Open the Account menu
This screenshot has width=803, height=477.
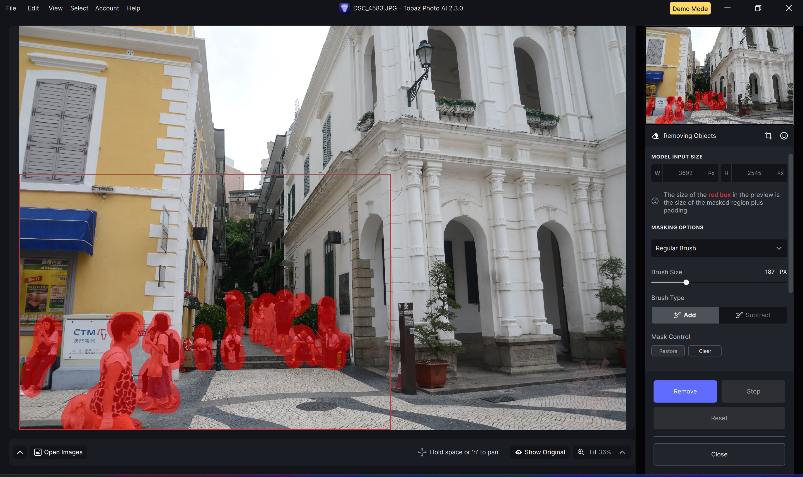(107, 8)
